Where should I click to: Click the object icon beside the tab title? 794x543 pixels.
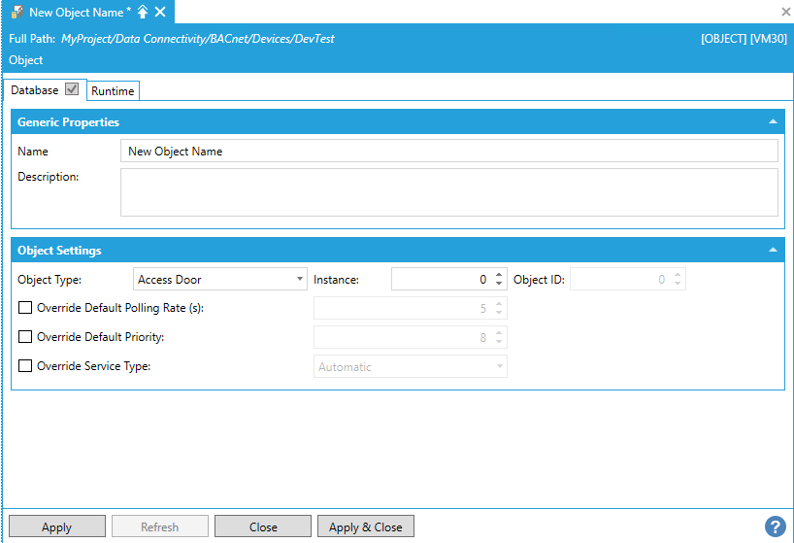pos(17,12)
